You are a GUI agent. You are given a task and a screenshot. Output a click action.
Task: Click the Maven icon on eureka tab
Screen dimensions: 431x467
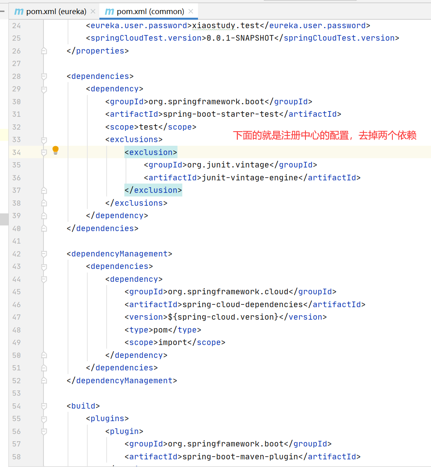pyautogui.click(x=19, y=12)
